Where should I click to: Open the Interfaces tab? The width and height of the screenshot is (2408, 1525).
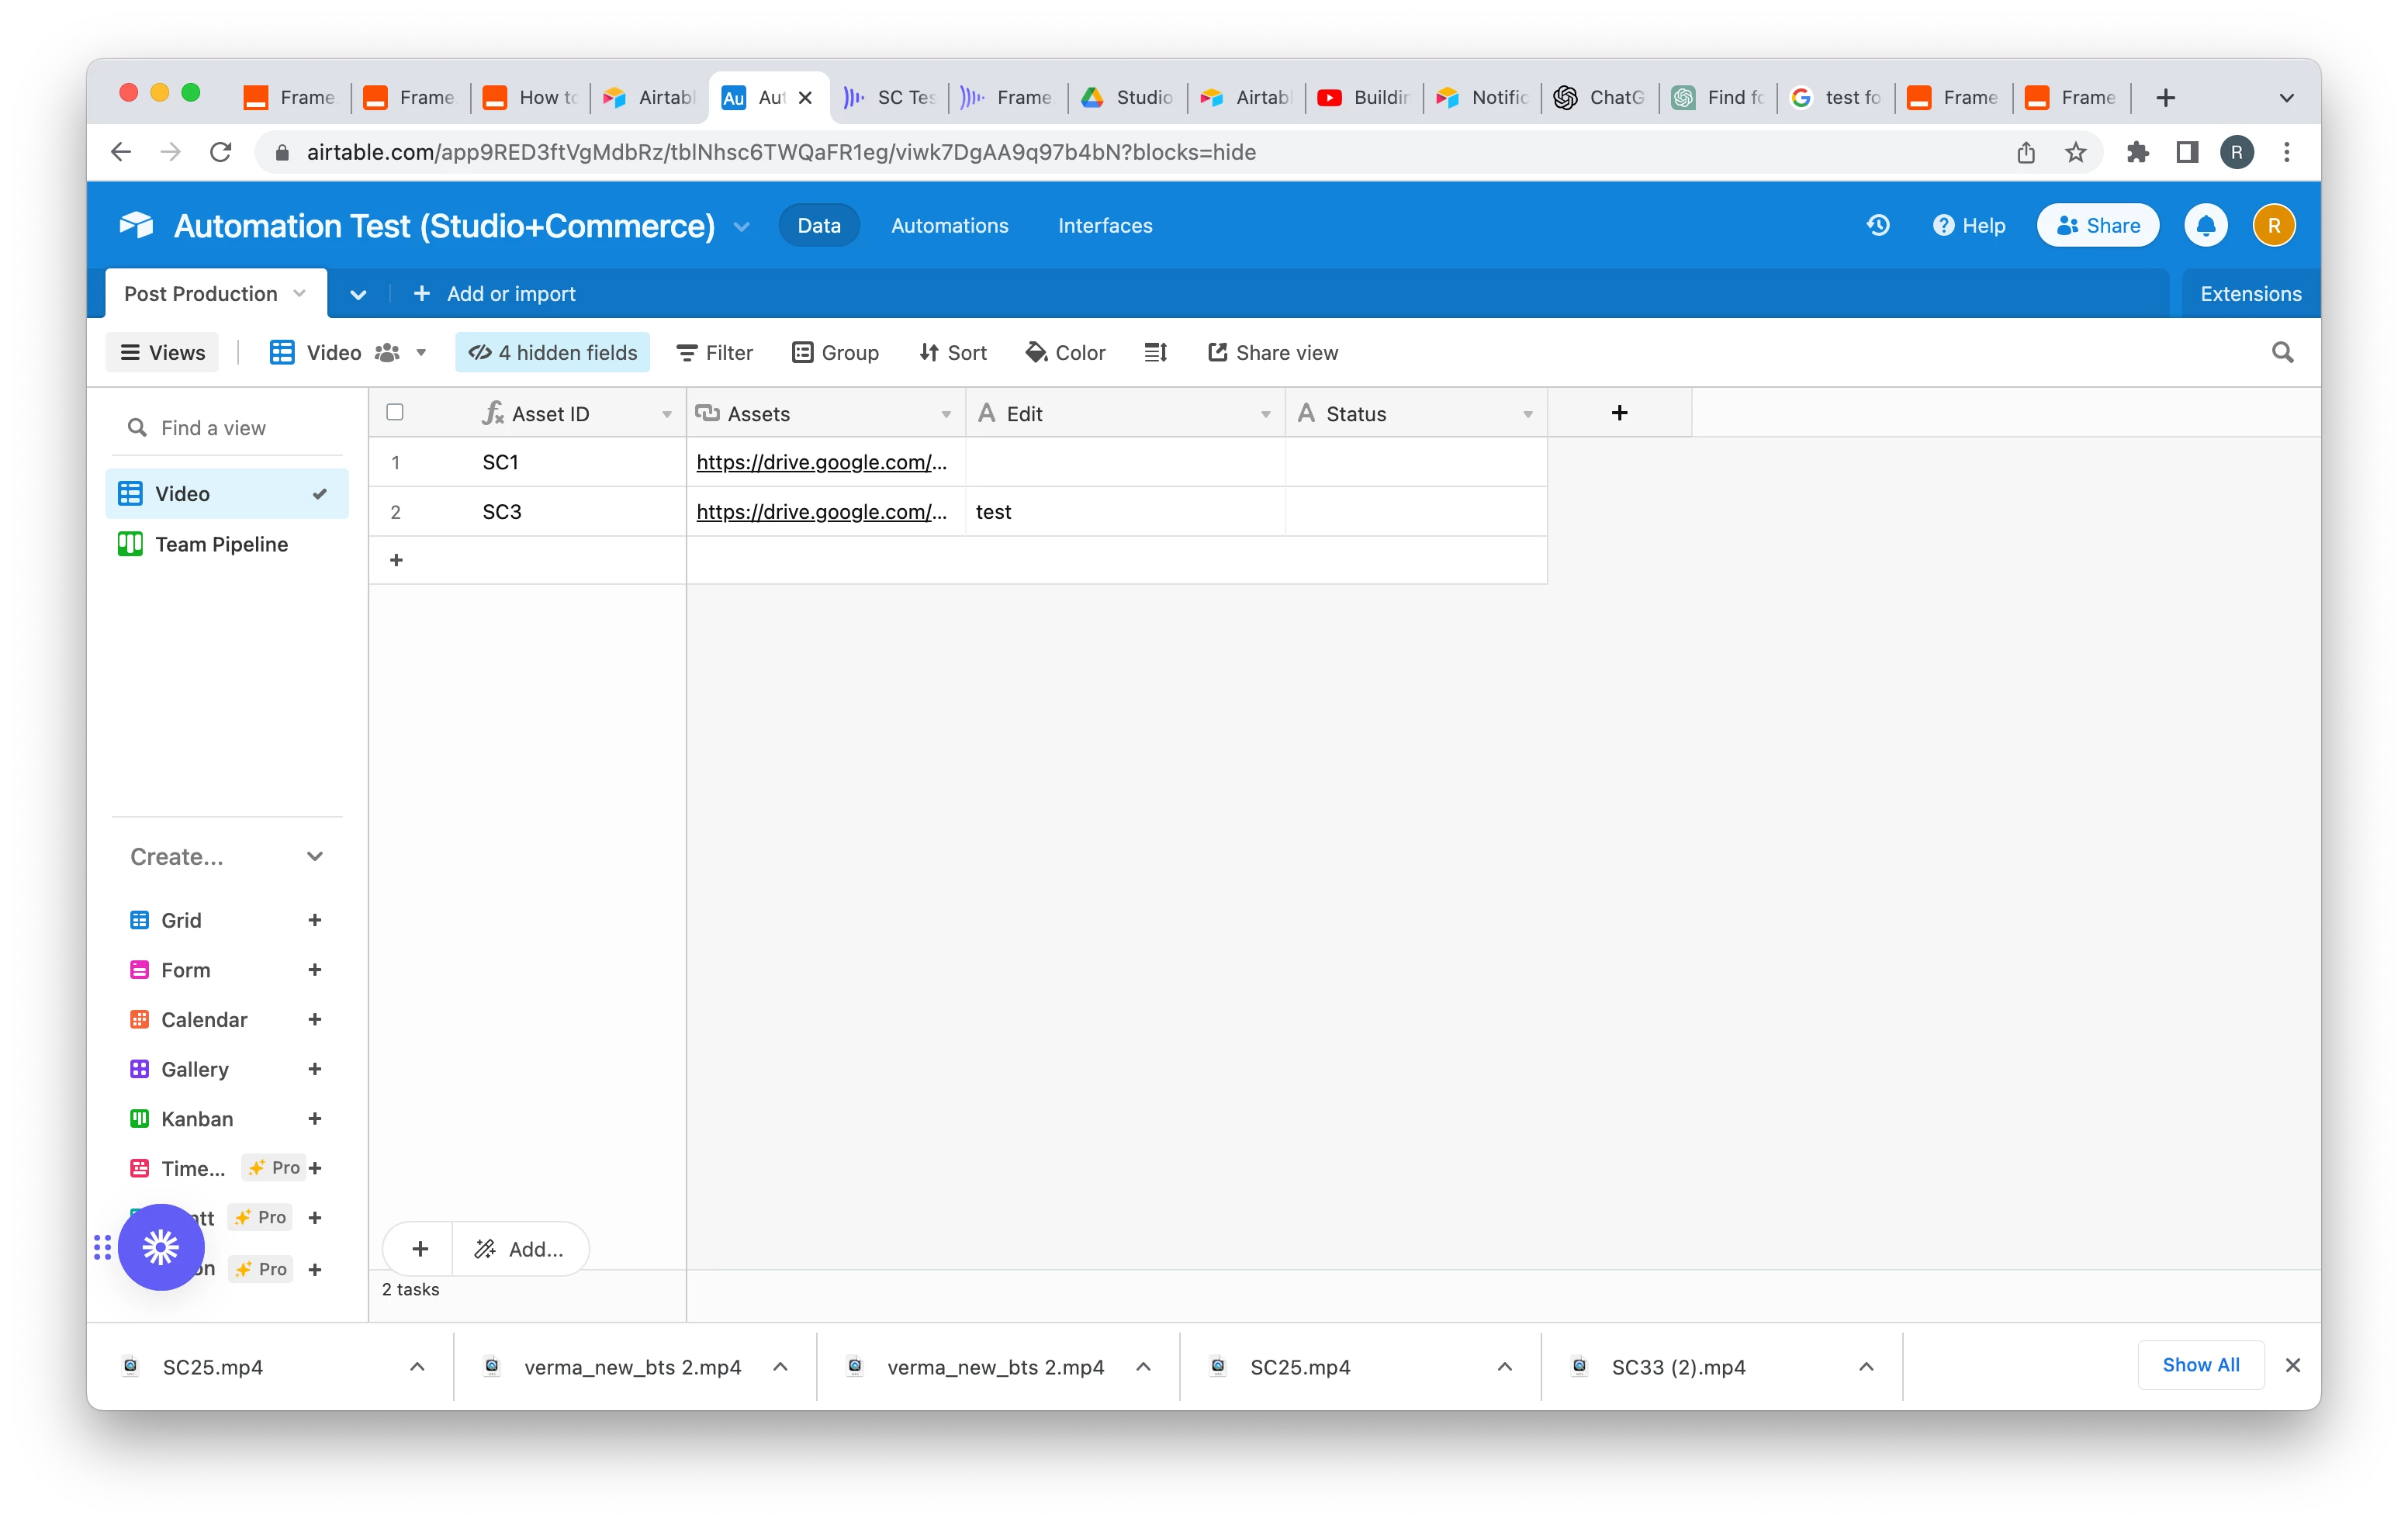[x=1105, y=226]
